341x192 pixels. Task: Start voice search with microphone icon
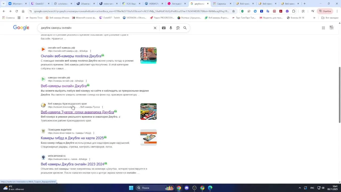[x=171, y=28]
